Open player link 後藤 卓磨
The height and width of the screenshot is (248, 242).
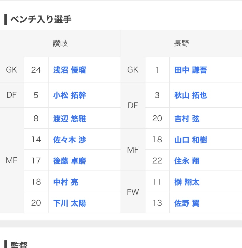coord(70,161)
